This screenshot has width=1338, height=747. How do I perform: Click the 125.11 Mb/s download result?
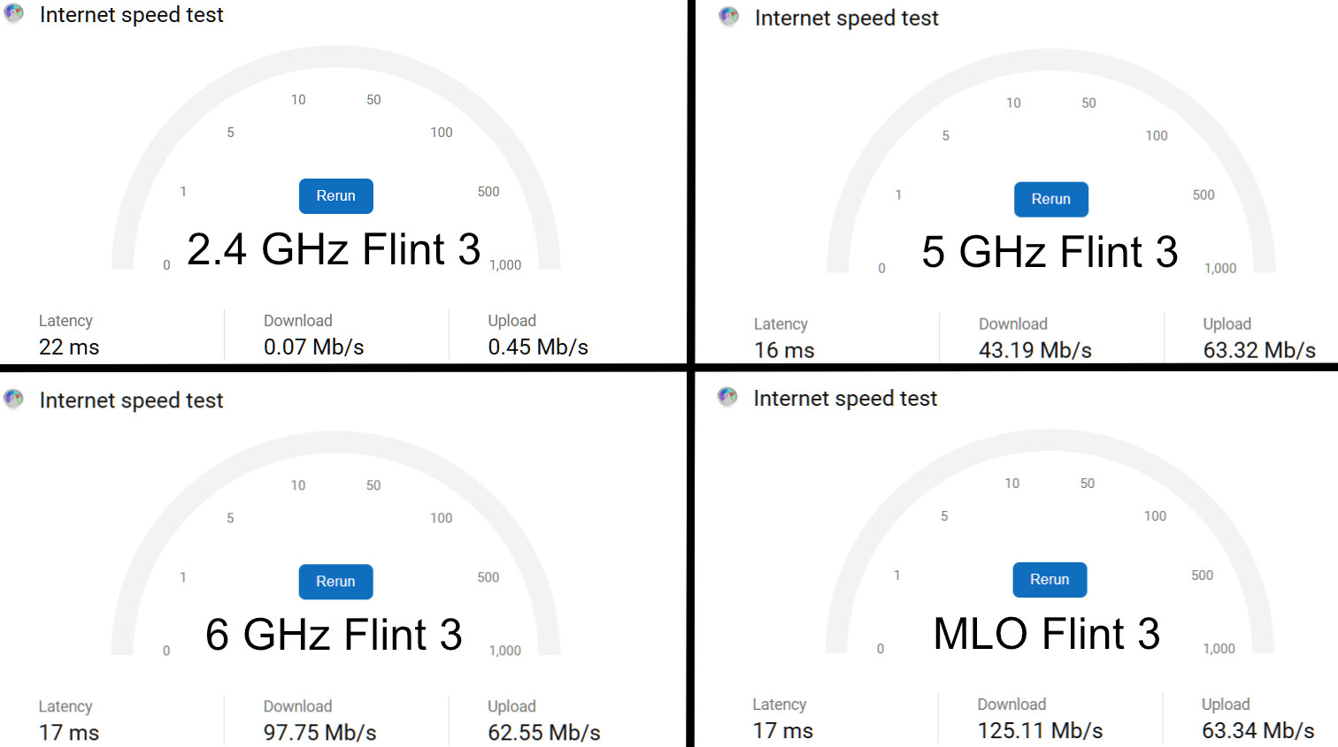[1040, 731]
